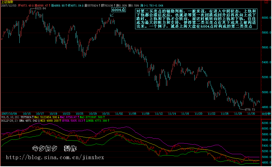Click the 2007/12/03 date in header

coord(9,5)
